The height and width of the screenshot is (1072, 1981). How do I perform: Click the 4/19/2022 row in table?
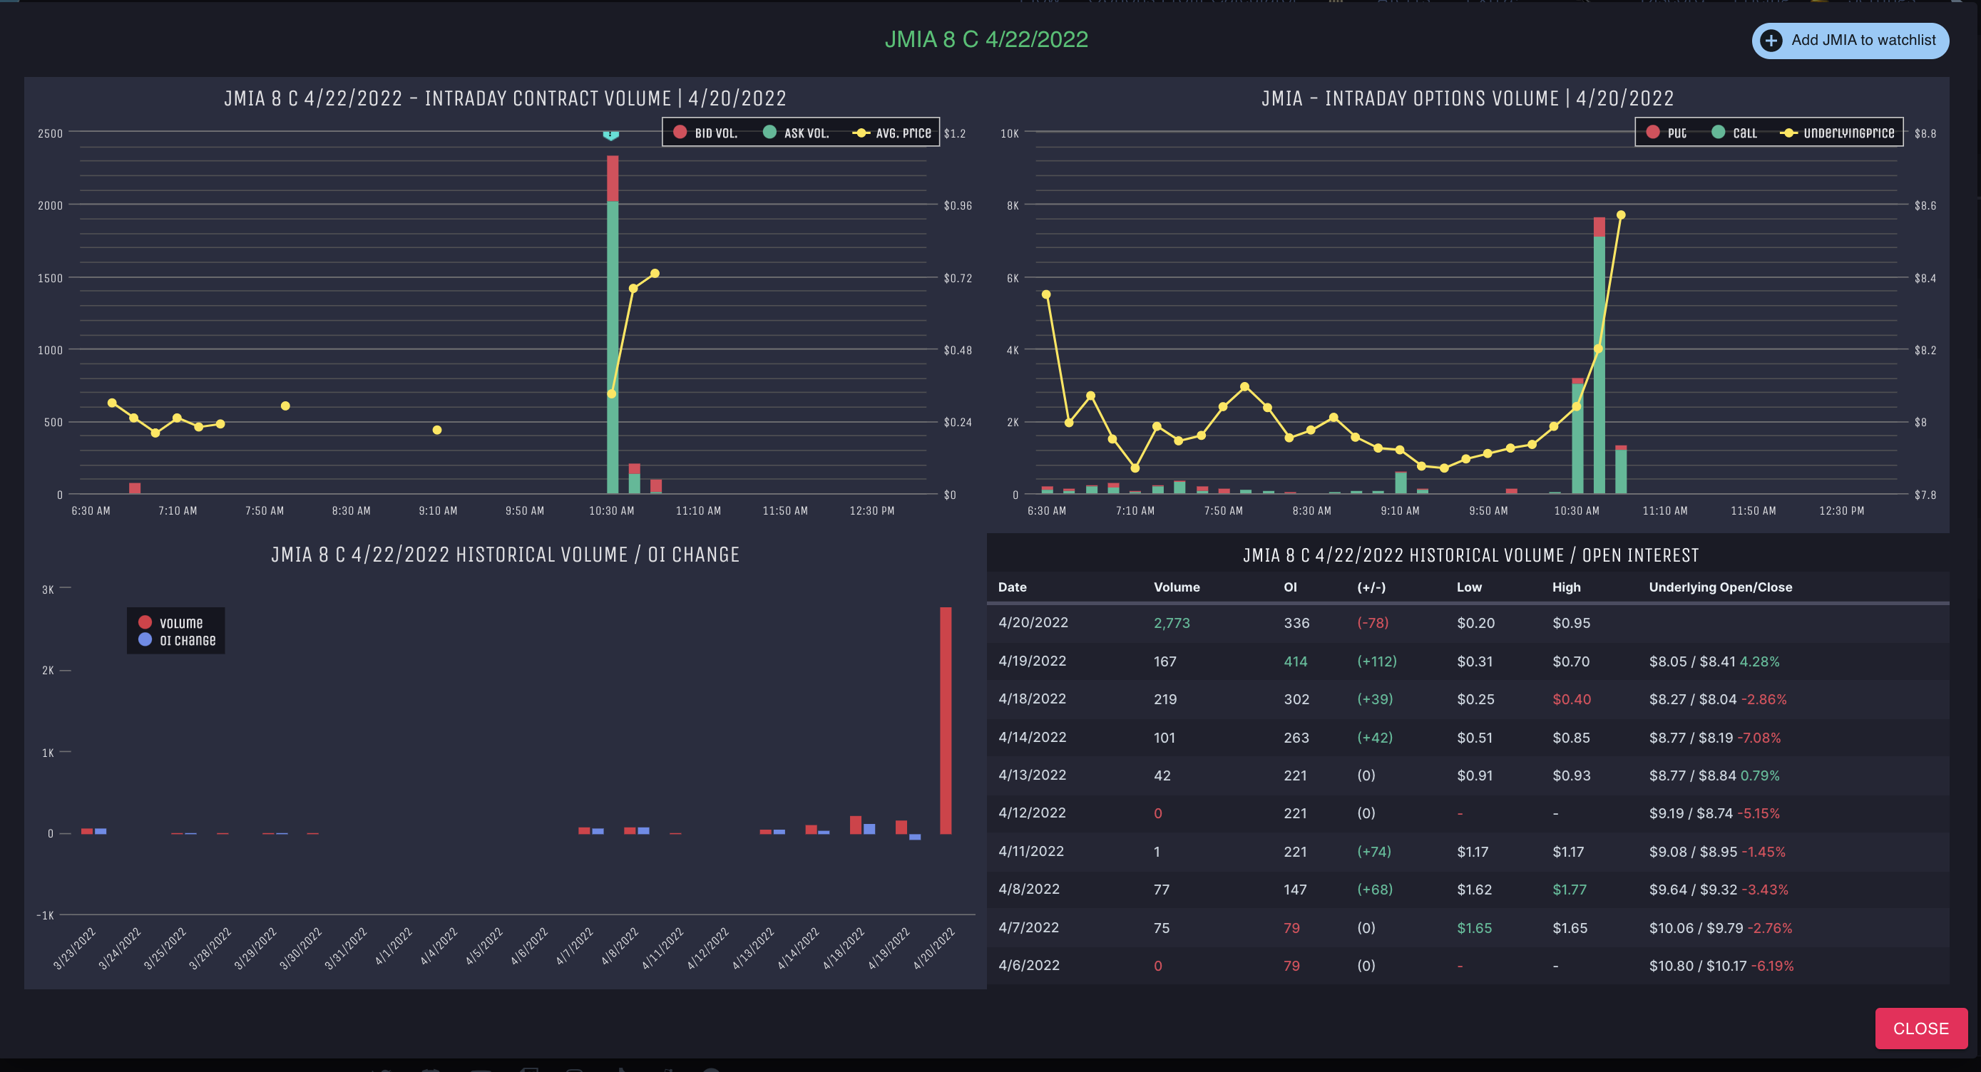click(1032, 661)
